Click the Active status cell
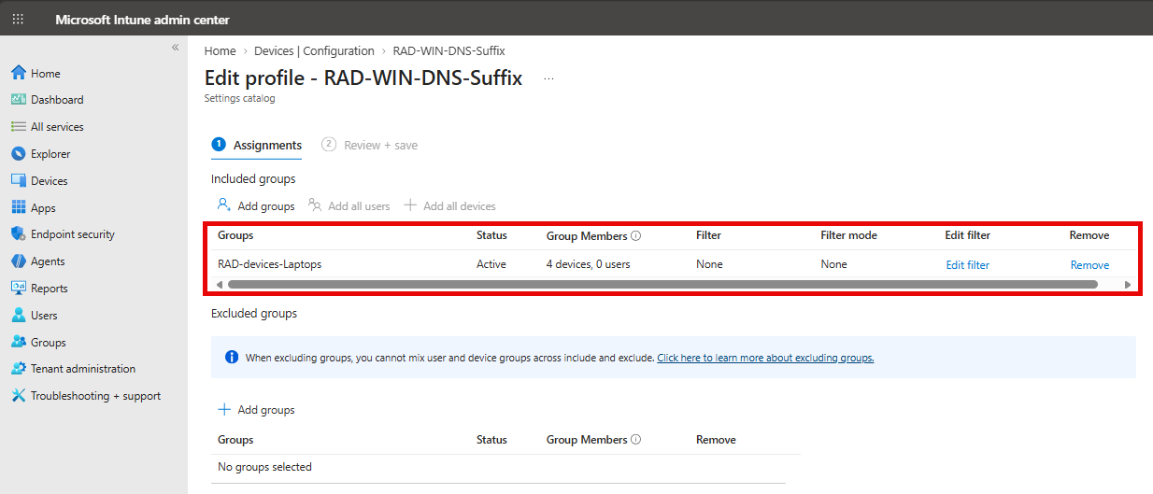 [x=491, y=264]
